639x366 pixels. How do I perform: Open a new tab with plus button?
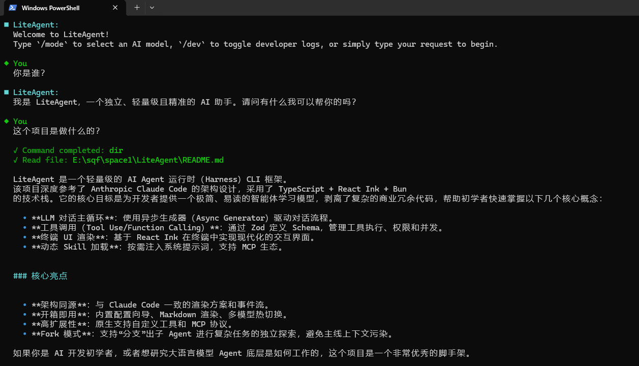pos(136,8)
